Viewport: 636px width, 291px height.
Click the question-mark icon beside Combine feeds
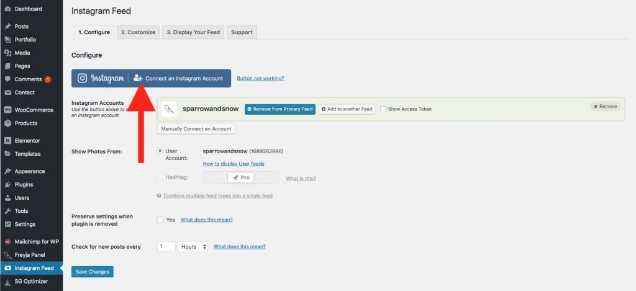click(160, 195)
